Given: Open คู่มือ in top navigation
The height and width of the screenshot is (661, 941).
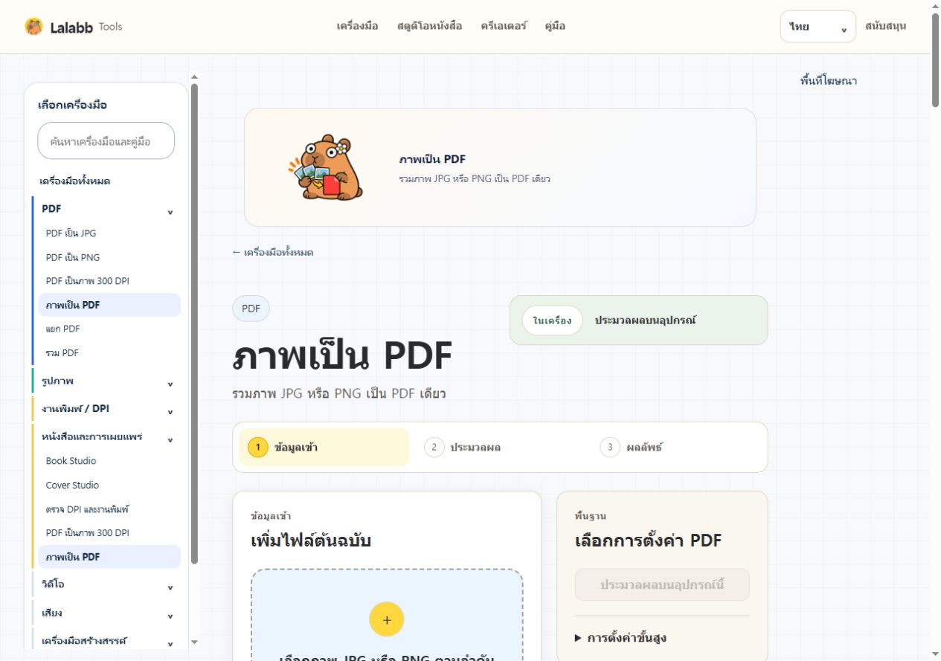Looking at the screenshot, I should (555, 26).
